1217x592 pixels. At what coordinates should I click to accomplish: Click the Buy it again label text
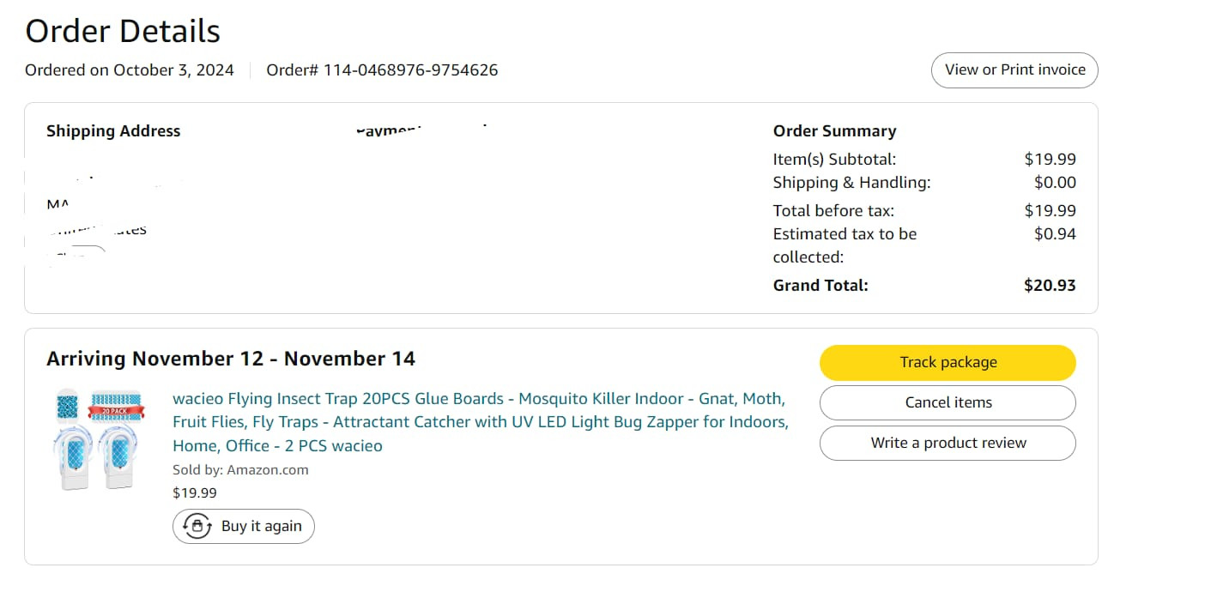point(261,527)
